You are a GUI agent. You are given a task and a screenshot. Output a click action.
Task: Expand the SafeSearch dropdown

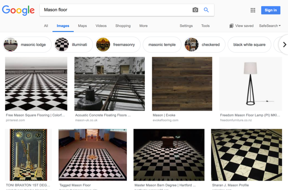[x=270, y=26]
